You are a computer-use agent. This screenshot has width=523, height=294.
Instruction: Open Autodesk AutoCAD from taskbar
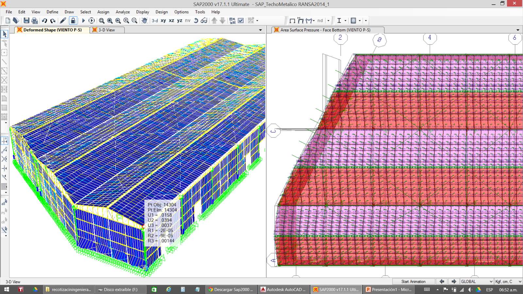tap(283, 289)
